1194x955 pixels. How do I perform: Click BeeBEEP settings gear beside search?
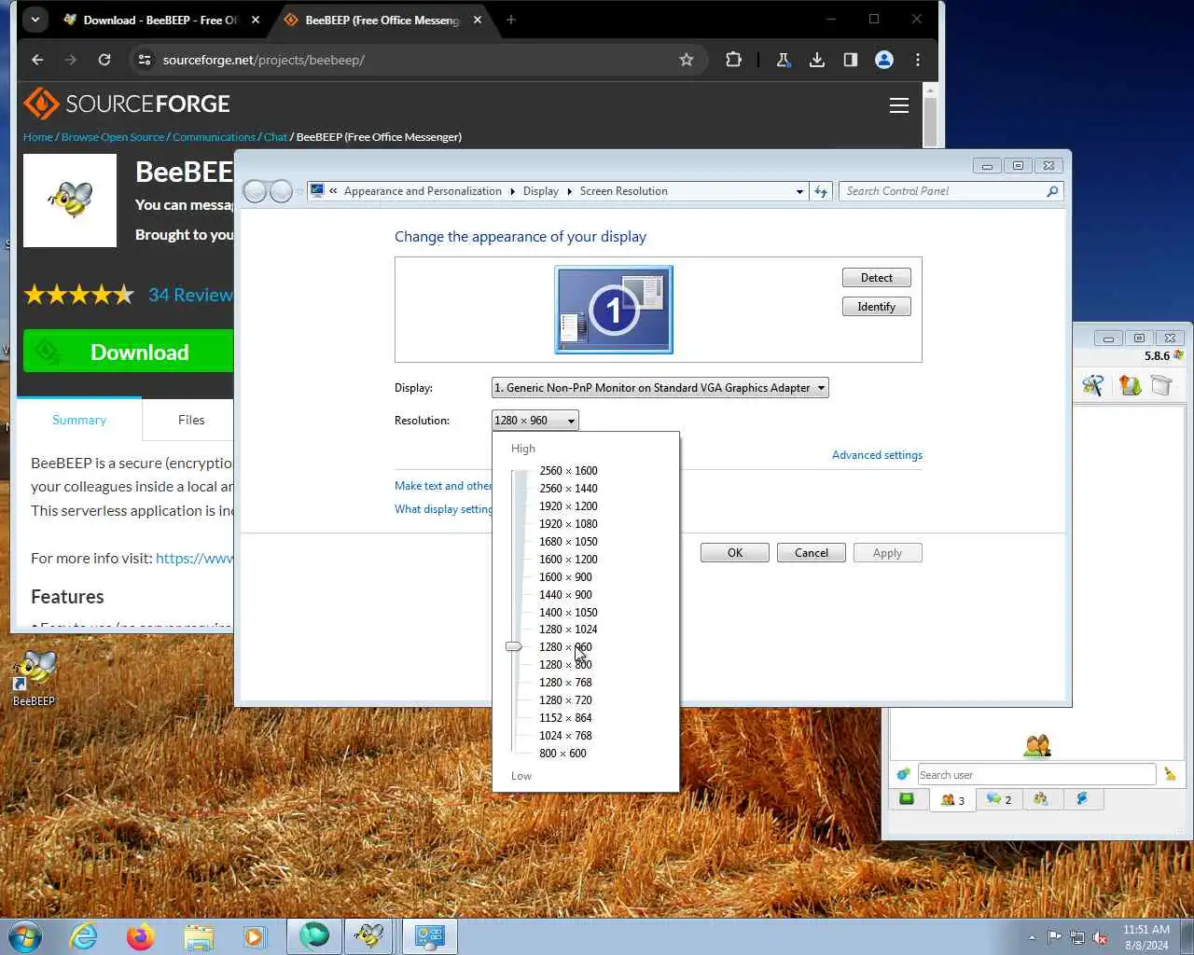903,774
